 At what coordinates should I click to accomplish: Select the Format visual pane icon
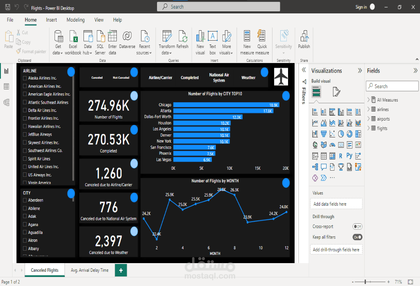(336, 92)
